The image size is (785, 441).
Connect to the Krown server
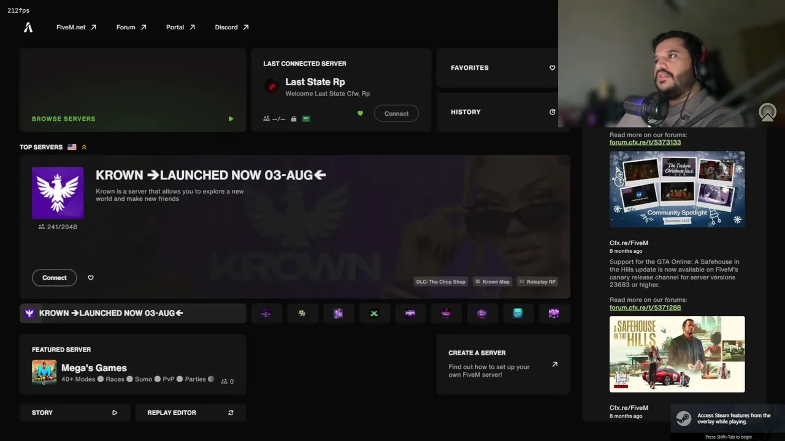click(55, 277)
